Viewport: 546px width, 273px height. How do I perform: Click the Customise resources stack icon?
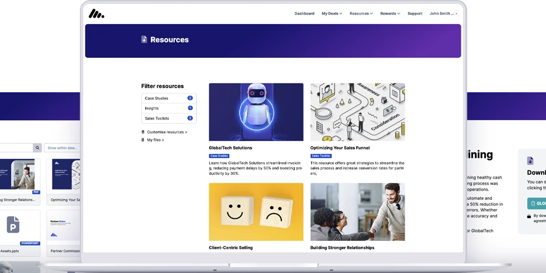[x=143, y=132]
